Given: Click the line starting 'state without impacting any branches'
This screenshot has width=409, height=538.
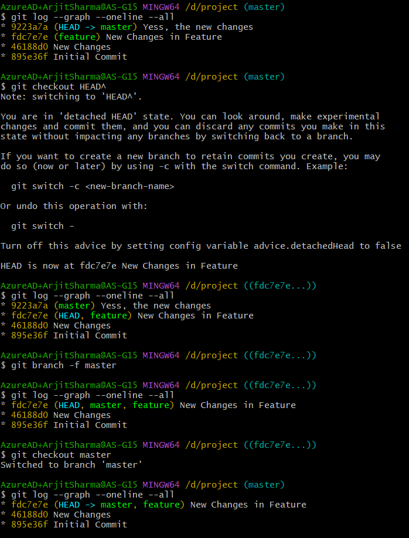Looking at the screenshot, I should [177, 136].
